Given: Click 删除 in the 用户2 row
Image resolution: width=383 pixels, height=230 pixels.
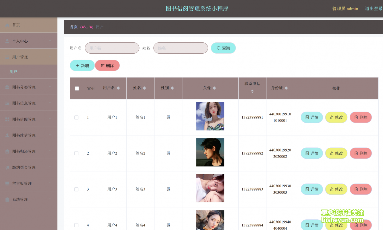Looking at the screenshot, I should (361, 153).
